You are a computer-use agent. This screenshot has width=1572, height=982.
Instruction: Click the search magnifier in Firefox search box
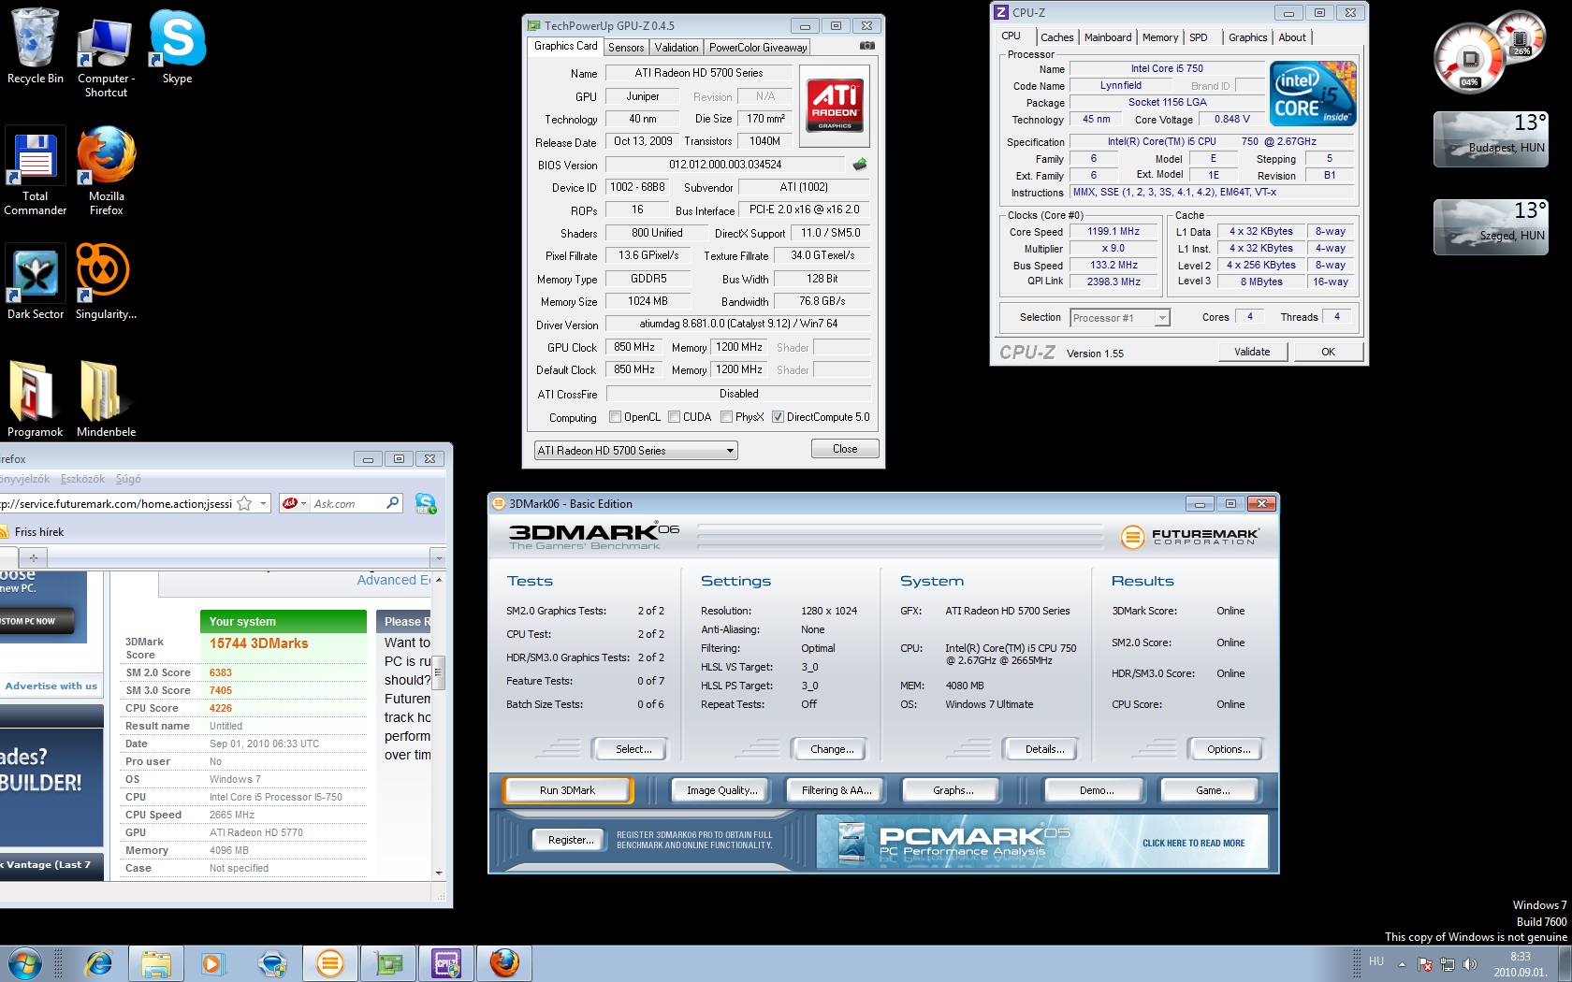[x=393, y=503]
